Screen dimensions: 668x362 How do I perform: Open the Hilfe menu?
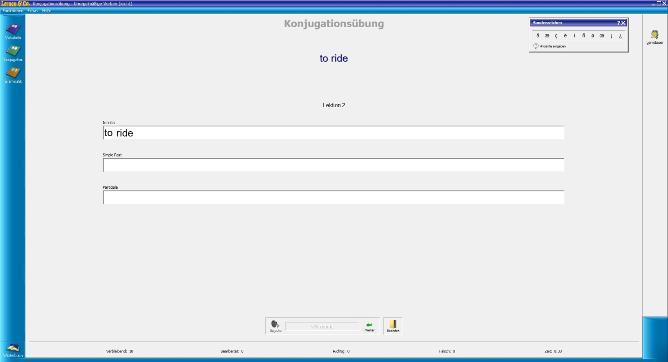click(47, 11)
